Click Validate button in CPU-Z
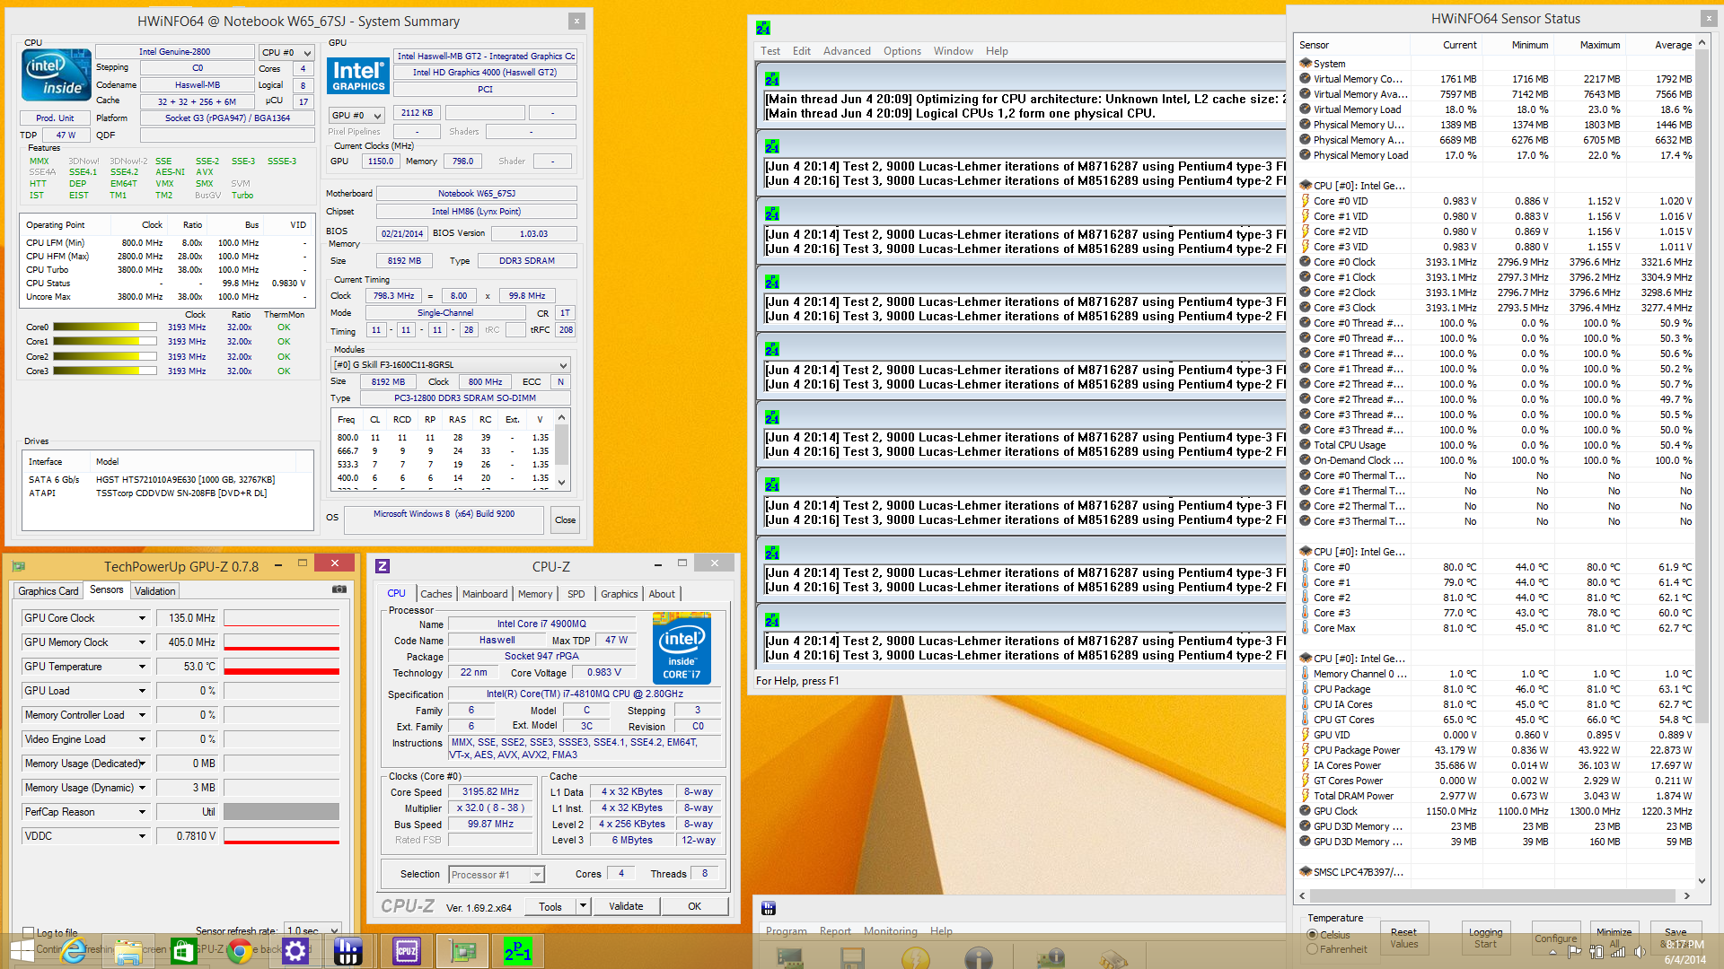 [x=626, y=906]
